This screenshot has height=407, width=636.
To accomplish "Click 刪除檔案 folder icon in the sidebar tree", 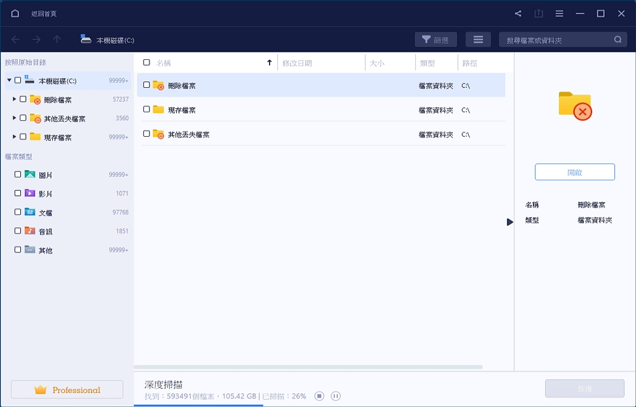I will point(35,99).
